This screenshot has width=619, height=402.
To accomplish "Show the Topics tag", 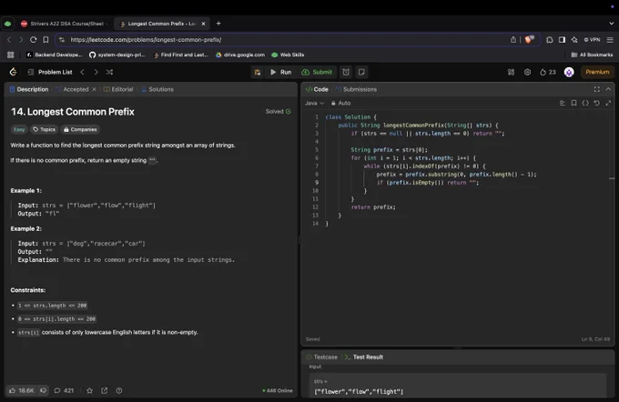I will (44, 129).
